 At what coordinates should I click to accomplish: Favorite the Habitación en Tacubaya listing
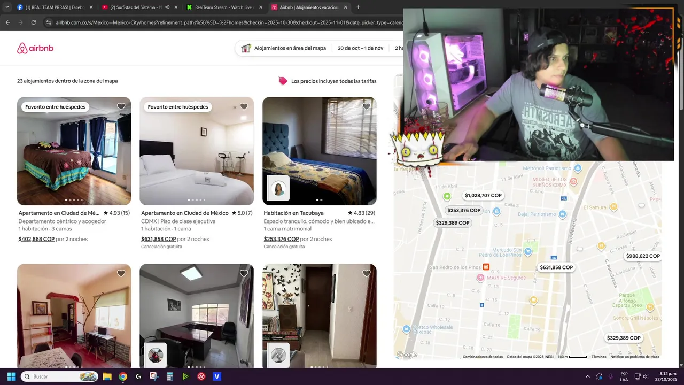(367, 106)
